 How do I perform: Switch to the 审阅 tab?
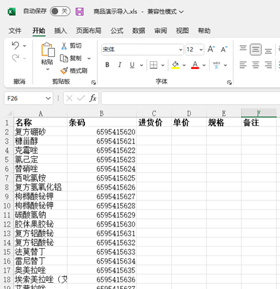[x=161, y=31]
